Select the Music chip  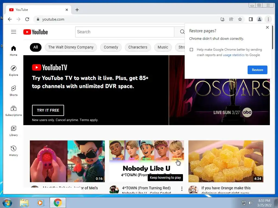[x=163, y=47]
